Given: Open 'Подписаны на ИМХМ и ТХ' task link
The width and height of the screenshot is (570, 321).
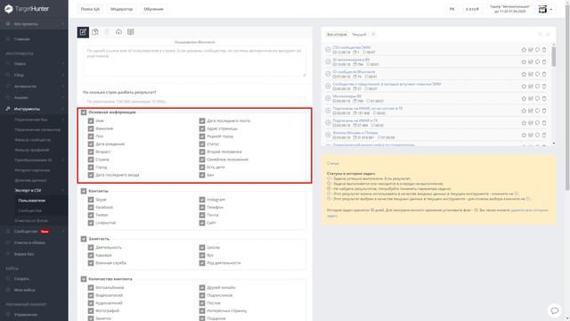Looking at the screenshot, I should 355,120.
